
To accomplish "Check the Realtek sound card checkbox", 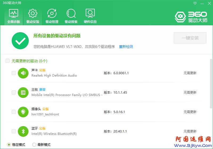I will coord(14,73).
